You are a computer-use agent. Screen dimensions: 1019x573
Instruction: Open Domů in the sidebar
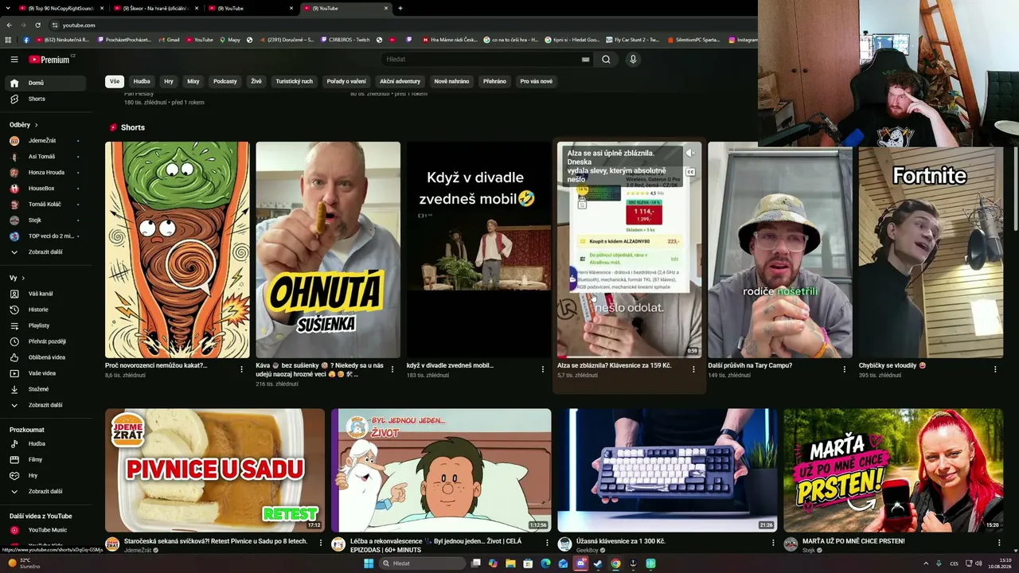(x=45, y=83)
